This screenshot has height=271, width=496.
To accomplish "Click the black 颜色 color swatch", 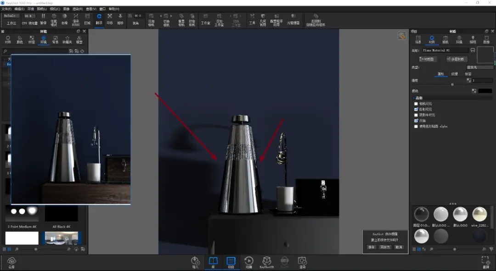I will click(x=485, y=91).
